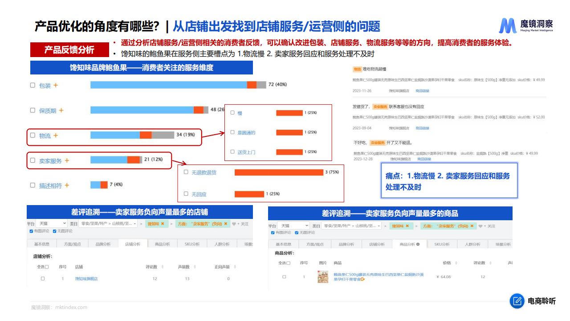Expand the 物流 dimension plus icon
The height and width of the screenshot is (321, 570).
click(x=56, y=136)
